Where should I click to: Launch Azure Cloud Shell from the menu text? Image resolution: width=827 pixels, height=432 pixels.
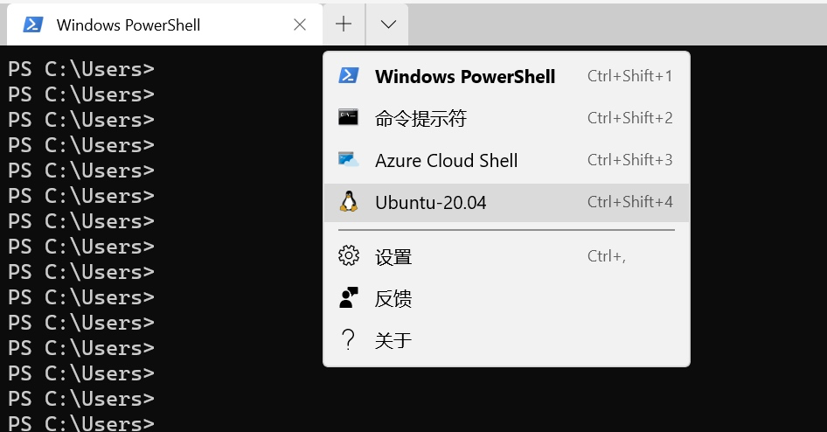(x=446, y=160)
